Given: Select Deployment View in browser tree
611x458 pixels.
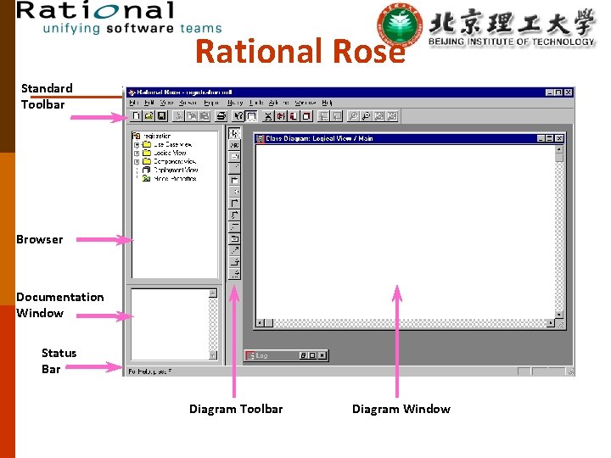Looking at the screenshot, I should (176, 170).
